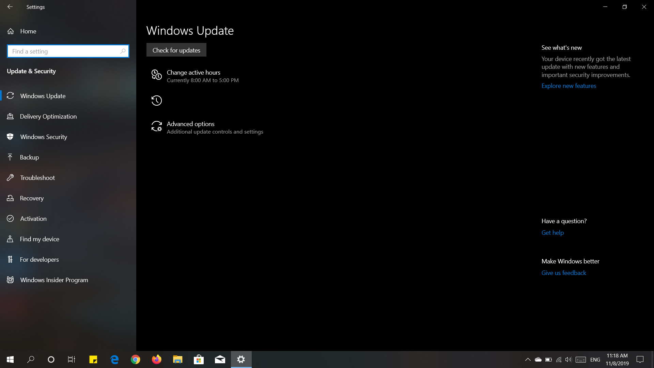
Task: Click the update history clock icon
Action: pyautogui.click(x=157, y=101)
